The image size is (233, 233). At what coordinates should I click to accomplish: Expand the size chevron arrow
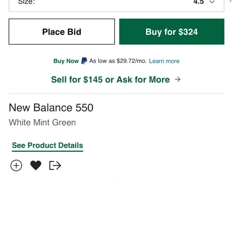[x=212, y=2]
